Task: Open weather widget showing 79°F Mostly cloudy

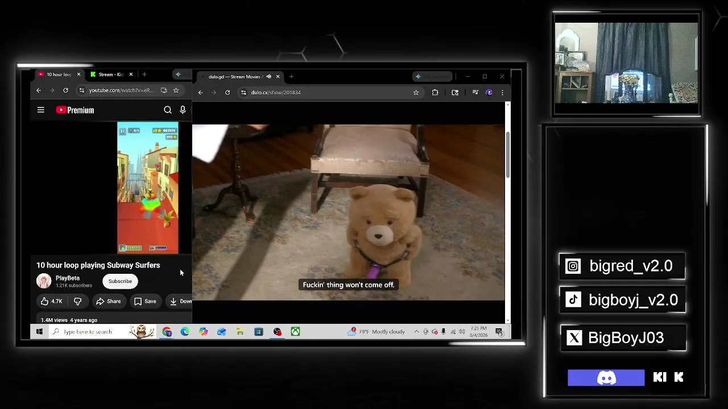Action: (x=376, y=332)
